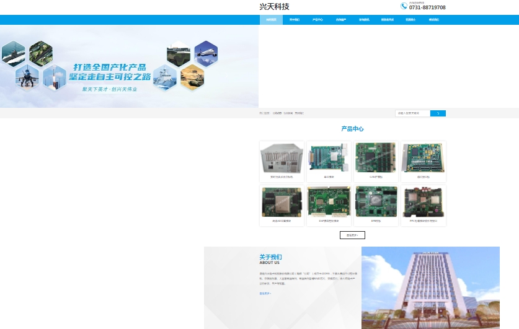519x329 pixels.
Task: Open the product board with round-logo chip
Action: [x=376, y=202]
